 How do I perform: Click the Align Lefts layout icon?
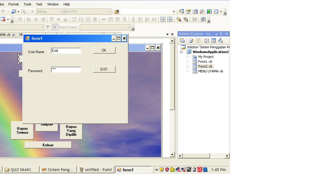click(x=29, y=19)
